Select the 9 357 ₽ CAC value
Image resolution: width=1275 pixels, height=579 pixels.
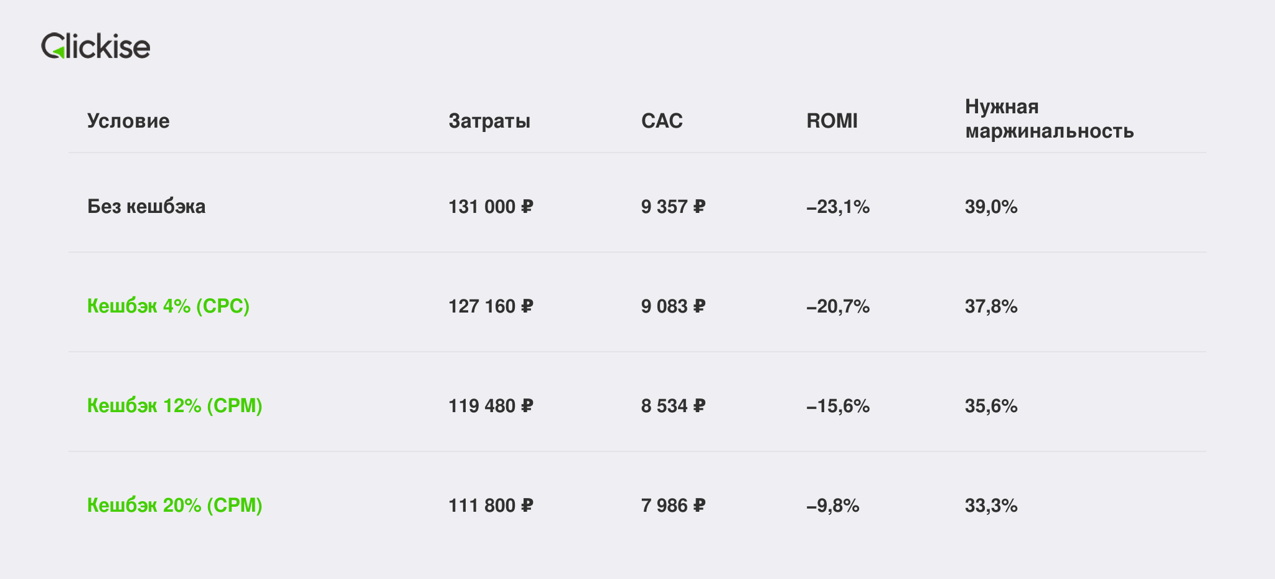(x=673, y=207)
